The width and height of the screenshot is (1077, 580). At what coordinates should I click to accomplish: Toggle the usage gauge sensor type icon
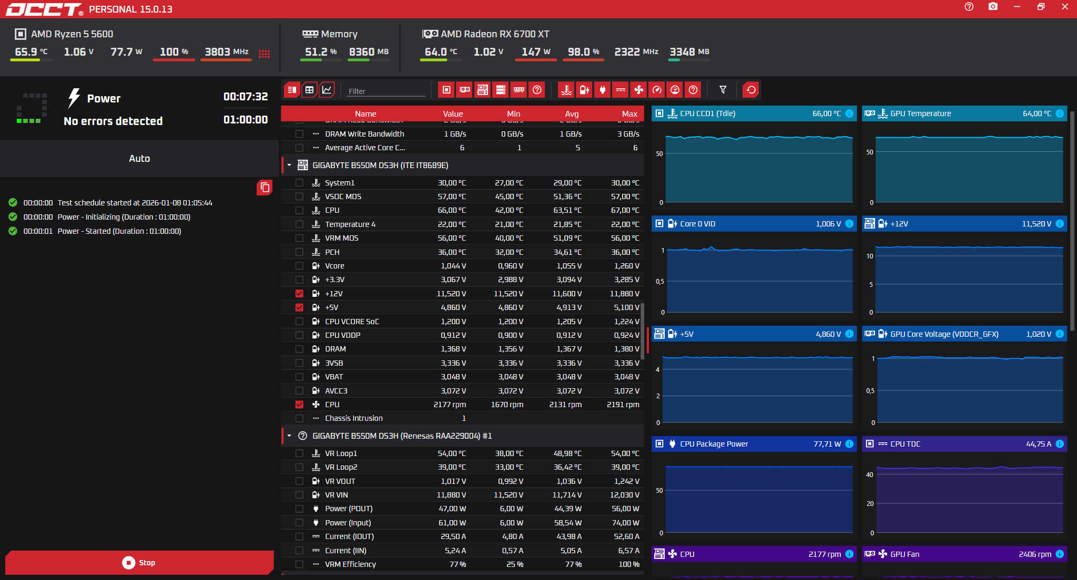(675, 90)
